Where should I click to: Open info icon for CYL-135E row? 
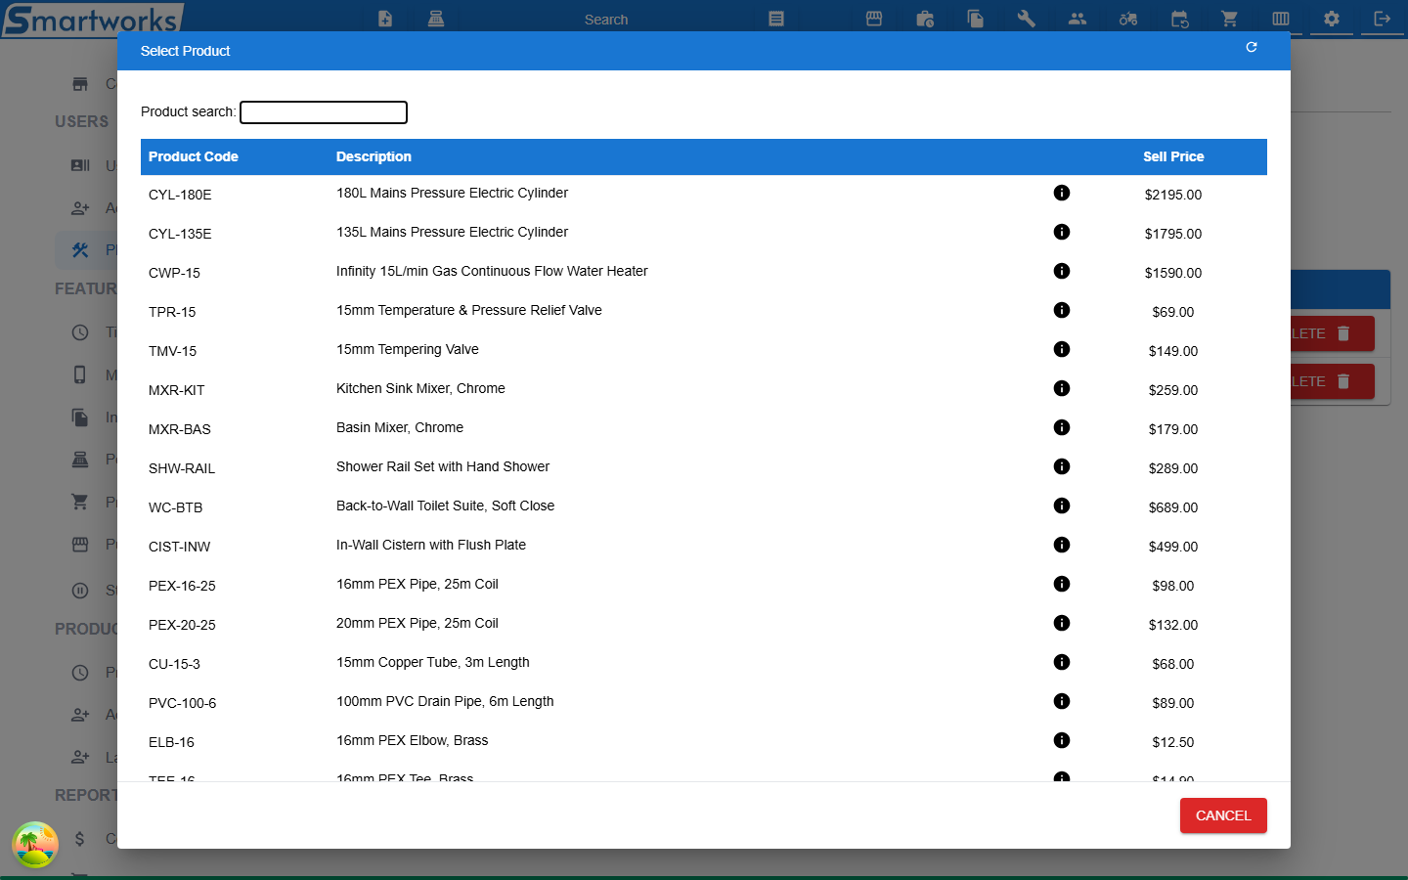click(1062, 232)
